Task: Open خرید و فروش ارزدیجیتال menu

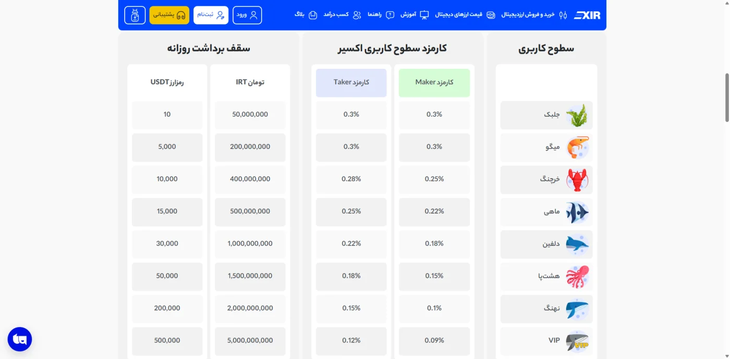Action: (x=534, y=15)
